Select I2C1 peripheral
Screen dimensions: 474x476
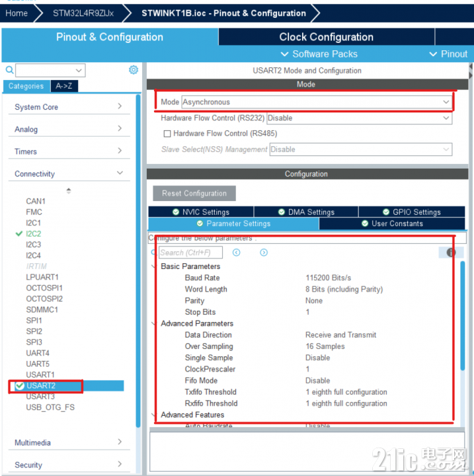[34, 223]
